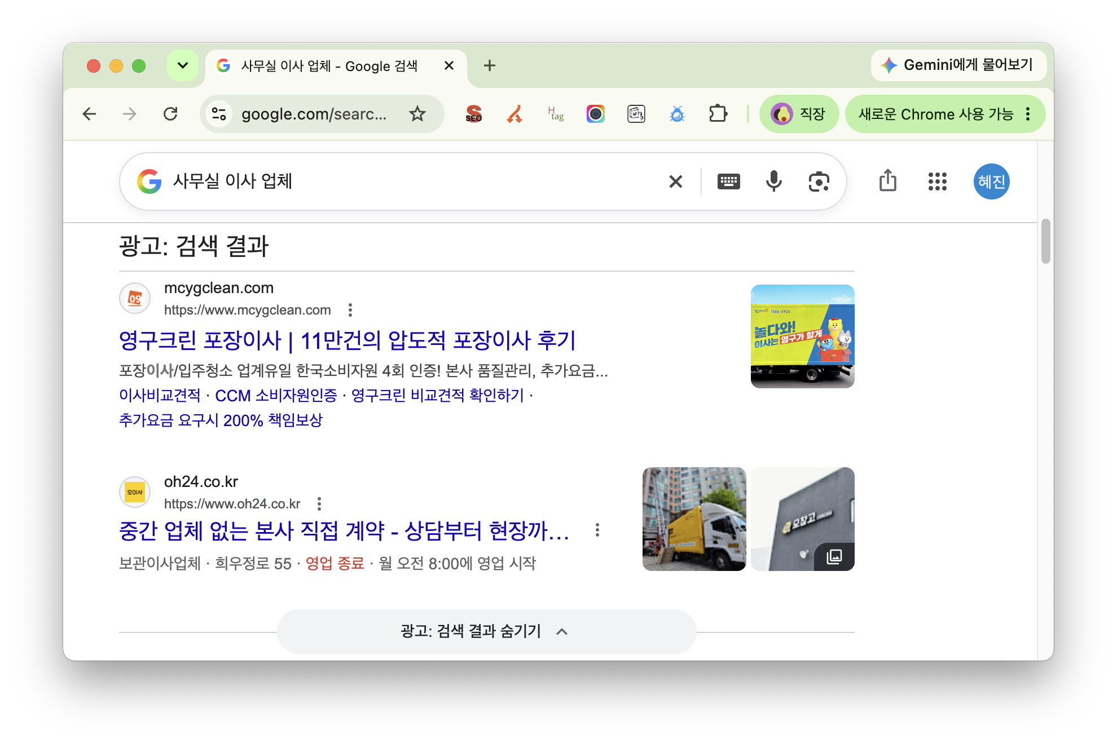Image resolution: width=1117 pixels, height=744 pixels.
Task: Reload the current page
Action: pos(170,114)
